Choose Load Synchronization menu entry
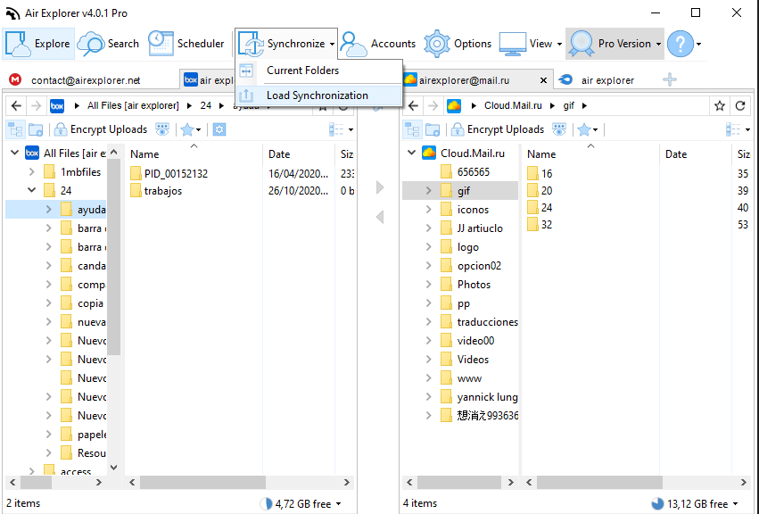The image size is (759, 514). (x=318, y=95)
